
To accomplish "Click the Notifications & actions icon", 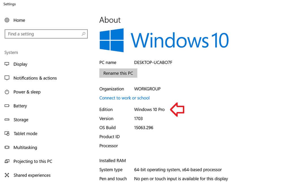I will click(7, 78).
